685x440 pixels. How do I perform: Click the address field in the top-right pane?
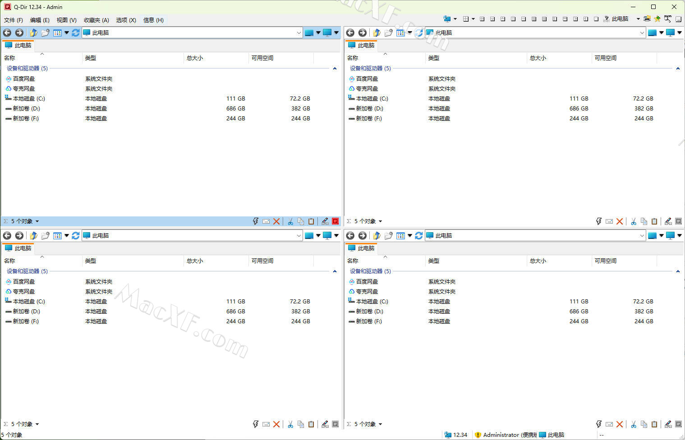coord(532,32)
